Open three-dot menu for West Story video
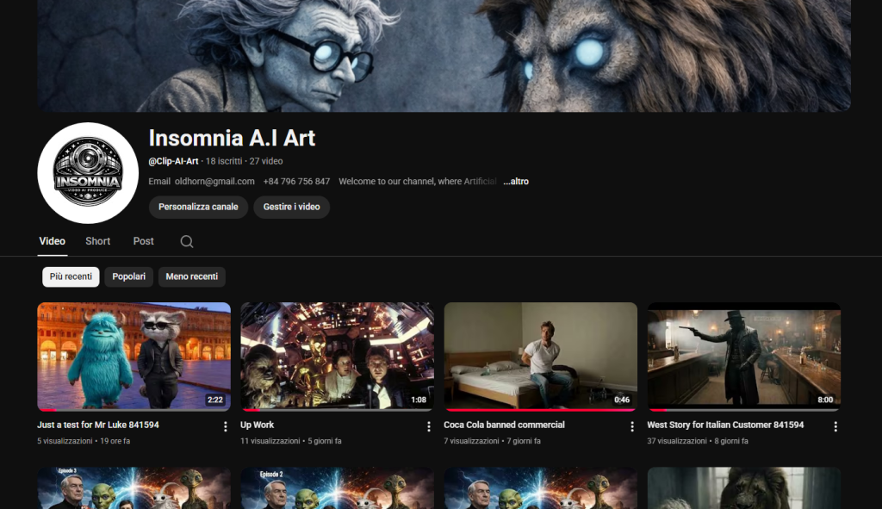882x509 pixels. 835,426
